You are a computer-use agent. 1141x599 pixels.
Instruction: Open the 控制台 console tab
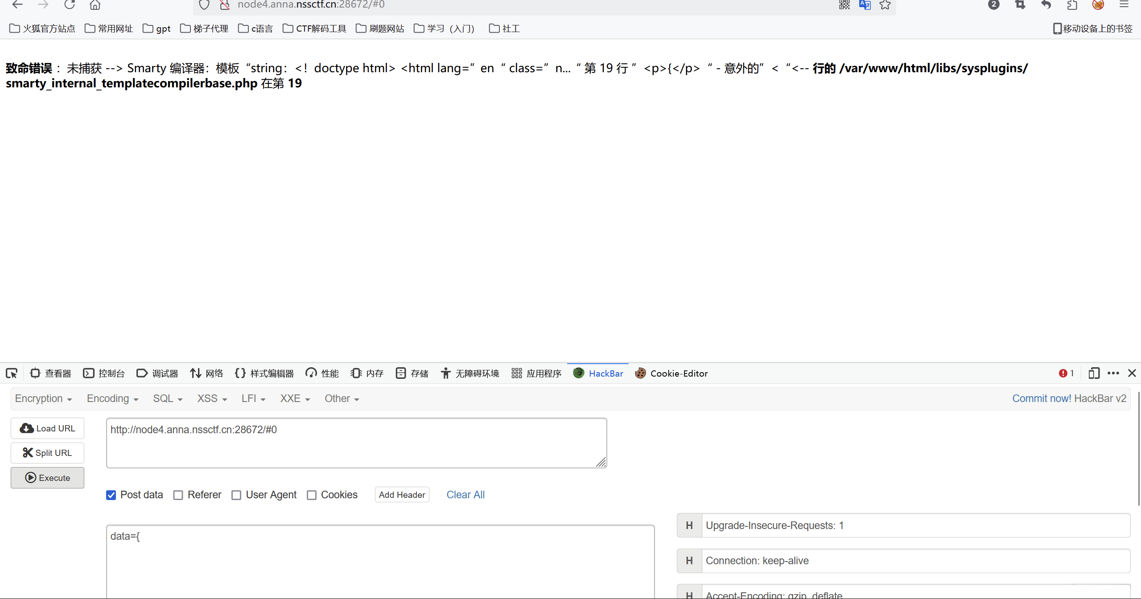pos(104,373)
